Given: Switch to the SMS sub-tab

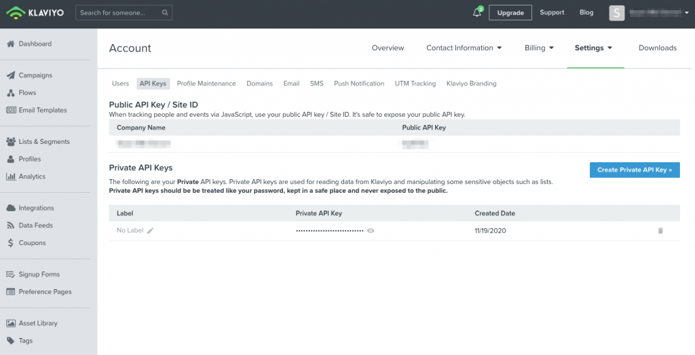Looking at the screenshot, I should tap(316, 83).
